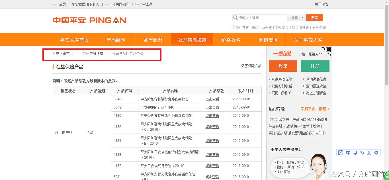Screen dimensions: 389x180
Task: Open input method settings via the gear icon
Action: pyautogui.click(x=376, y=153)
